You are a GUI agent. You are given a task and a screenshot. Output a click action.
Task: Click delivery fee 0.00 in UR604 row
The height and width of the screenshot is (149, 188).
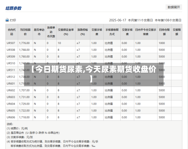click(124, 104)
